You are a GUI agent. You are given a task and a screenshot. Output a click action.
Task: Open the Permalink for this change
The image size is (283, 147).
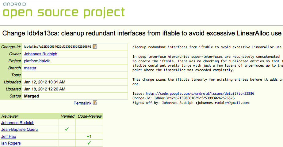point(82,103)
